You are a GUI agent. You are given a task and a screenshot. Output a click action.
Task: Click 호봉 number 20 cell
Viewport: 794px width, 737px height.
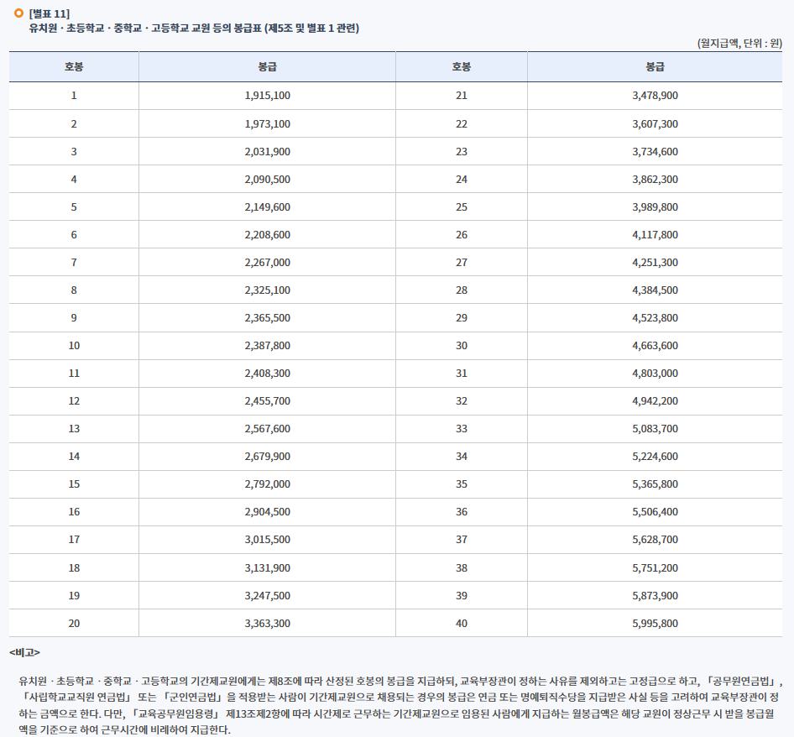pos(74,624)
